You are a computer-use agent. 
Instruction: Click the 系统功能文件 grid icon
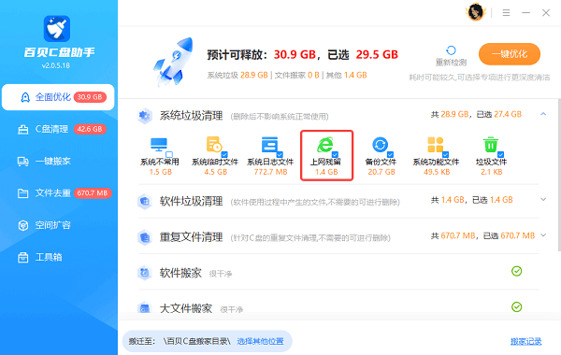(436, 145)
